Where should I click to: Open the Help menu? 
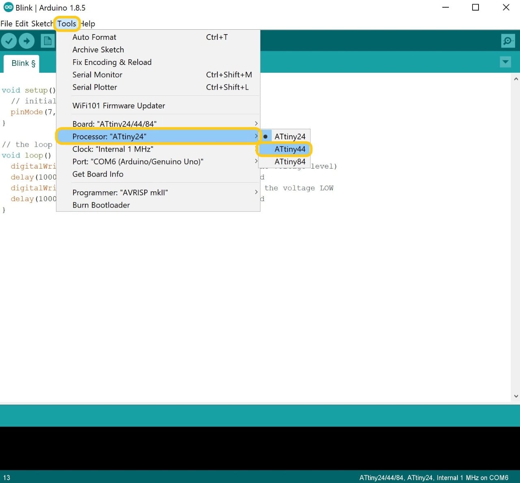coord(87,24)
